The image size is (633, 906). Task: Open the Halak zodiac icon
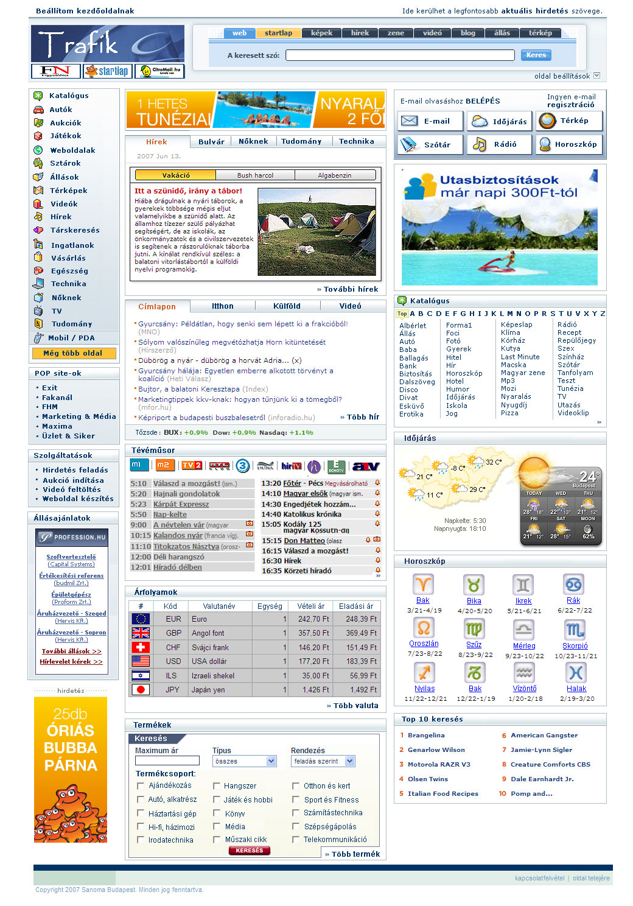(x=576, y=673)
